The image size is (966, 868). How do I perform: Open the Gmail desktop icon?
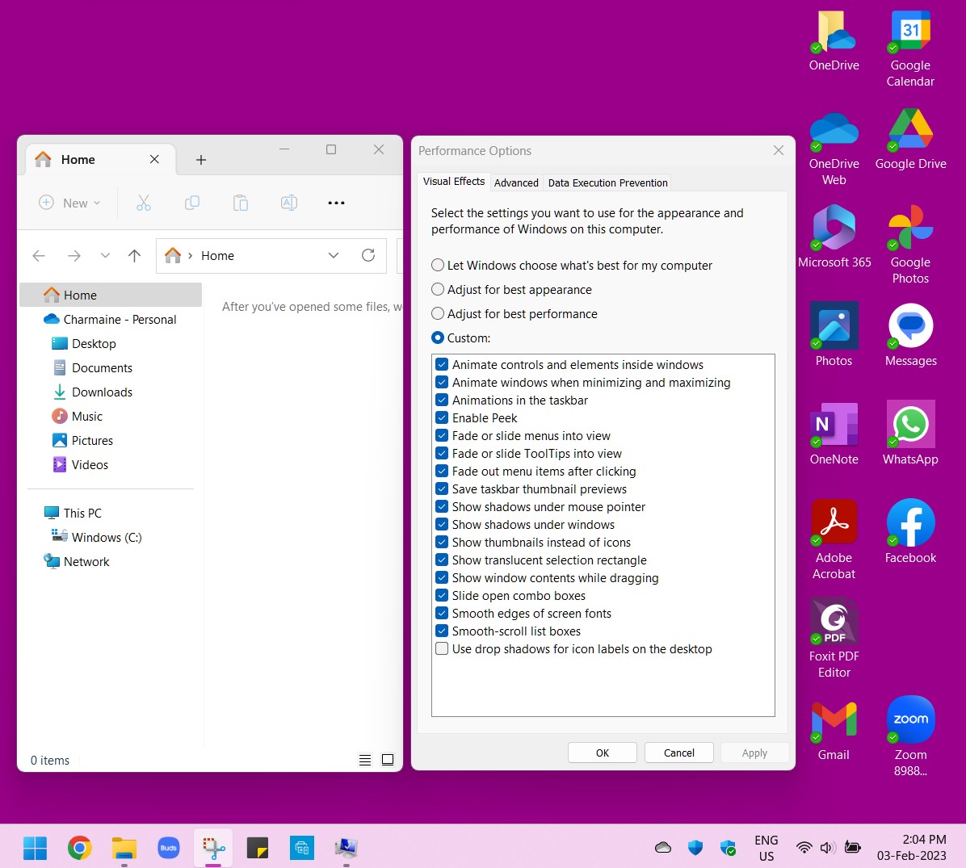834,732
